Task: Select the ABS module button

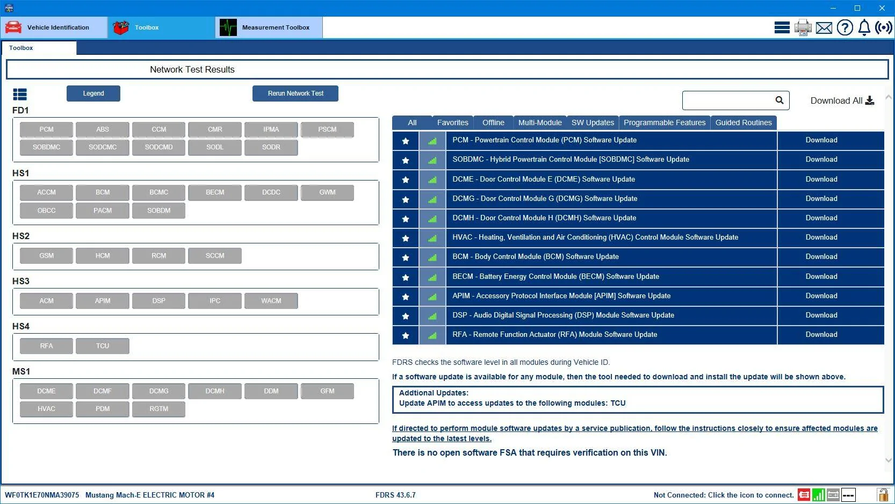Action: point(103,129)
